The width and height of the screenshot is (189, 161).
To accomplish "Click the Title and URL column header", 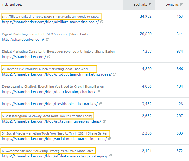I will tap(12, 5).
